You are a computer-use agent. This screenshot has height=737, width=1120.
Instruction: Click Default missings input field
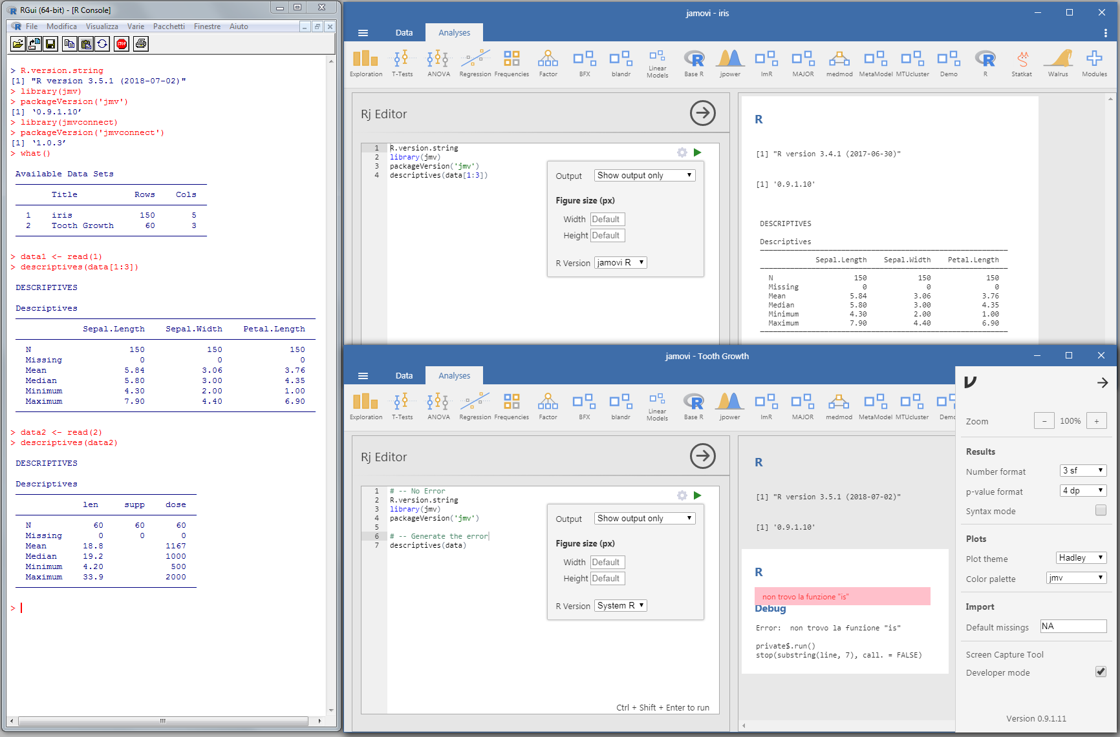click(1073, 626)
